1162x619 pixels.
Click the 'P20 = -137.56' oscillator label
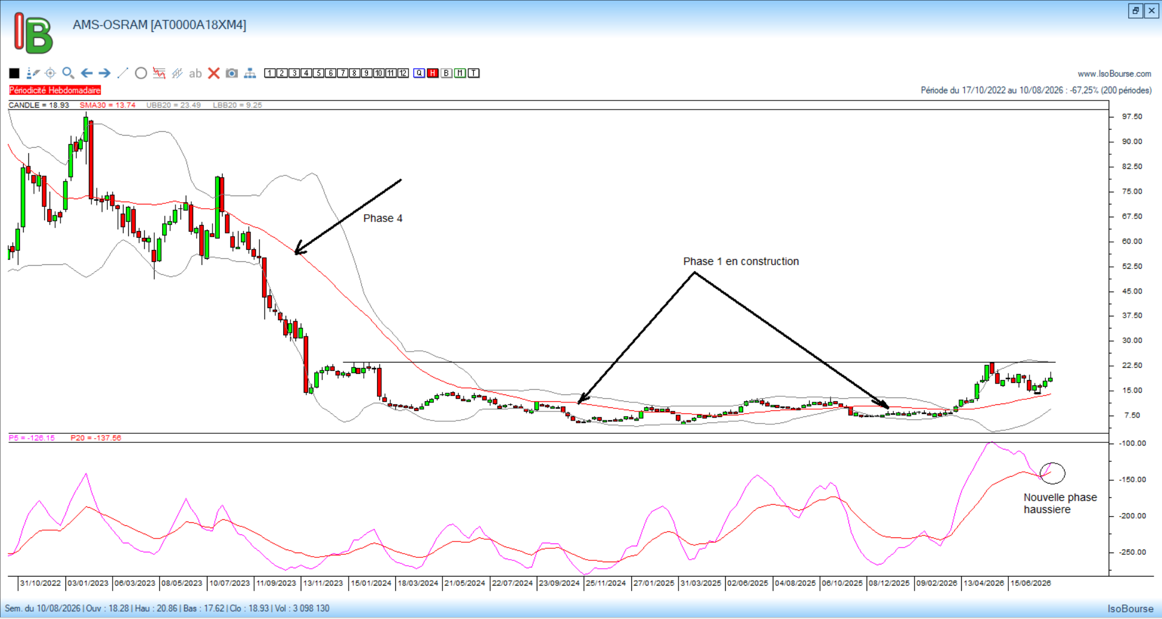[x=96, y=438]
